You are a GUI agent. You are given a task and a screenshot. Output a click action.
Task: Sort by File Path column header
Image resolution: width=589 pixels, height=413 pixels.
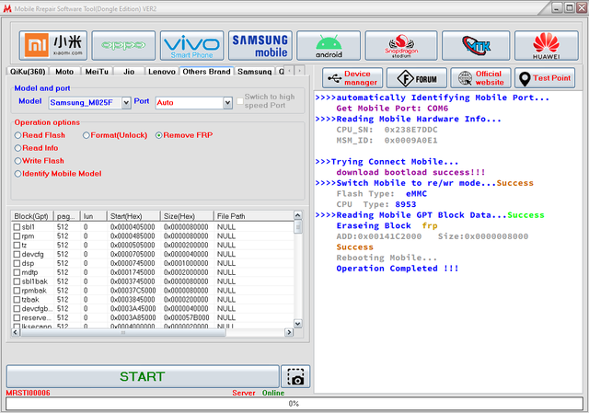pos(253,216)
